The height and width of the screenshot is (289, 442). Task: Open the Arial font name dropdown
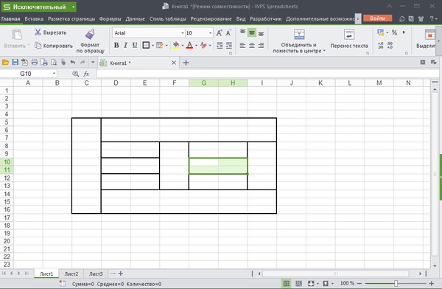tap(183, 33)
